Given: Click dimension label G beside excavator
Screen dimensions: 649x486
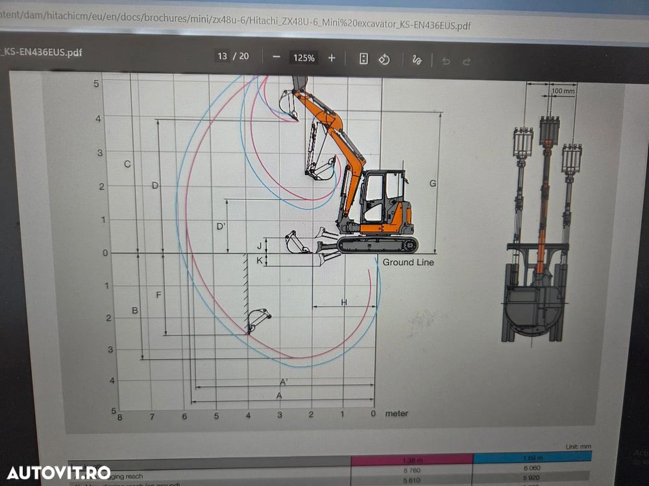Looking at the screenshot, I should [432, 183].
